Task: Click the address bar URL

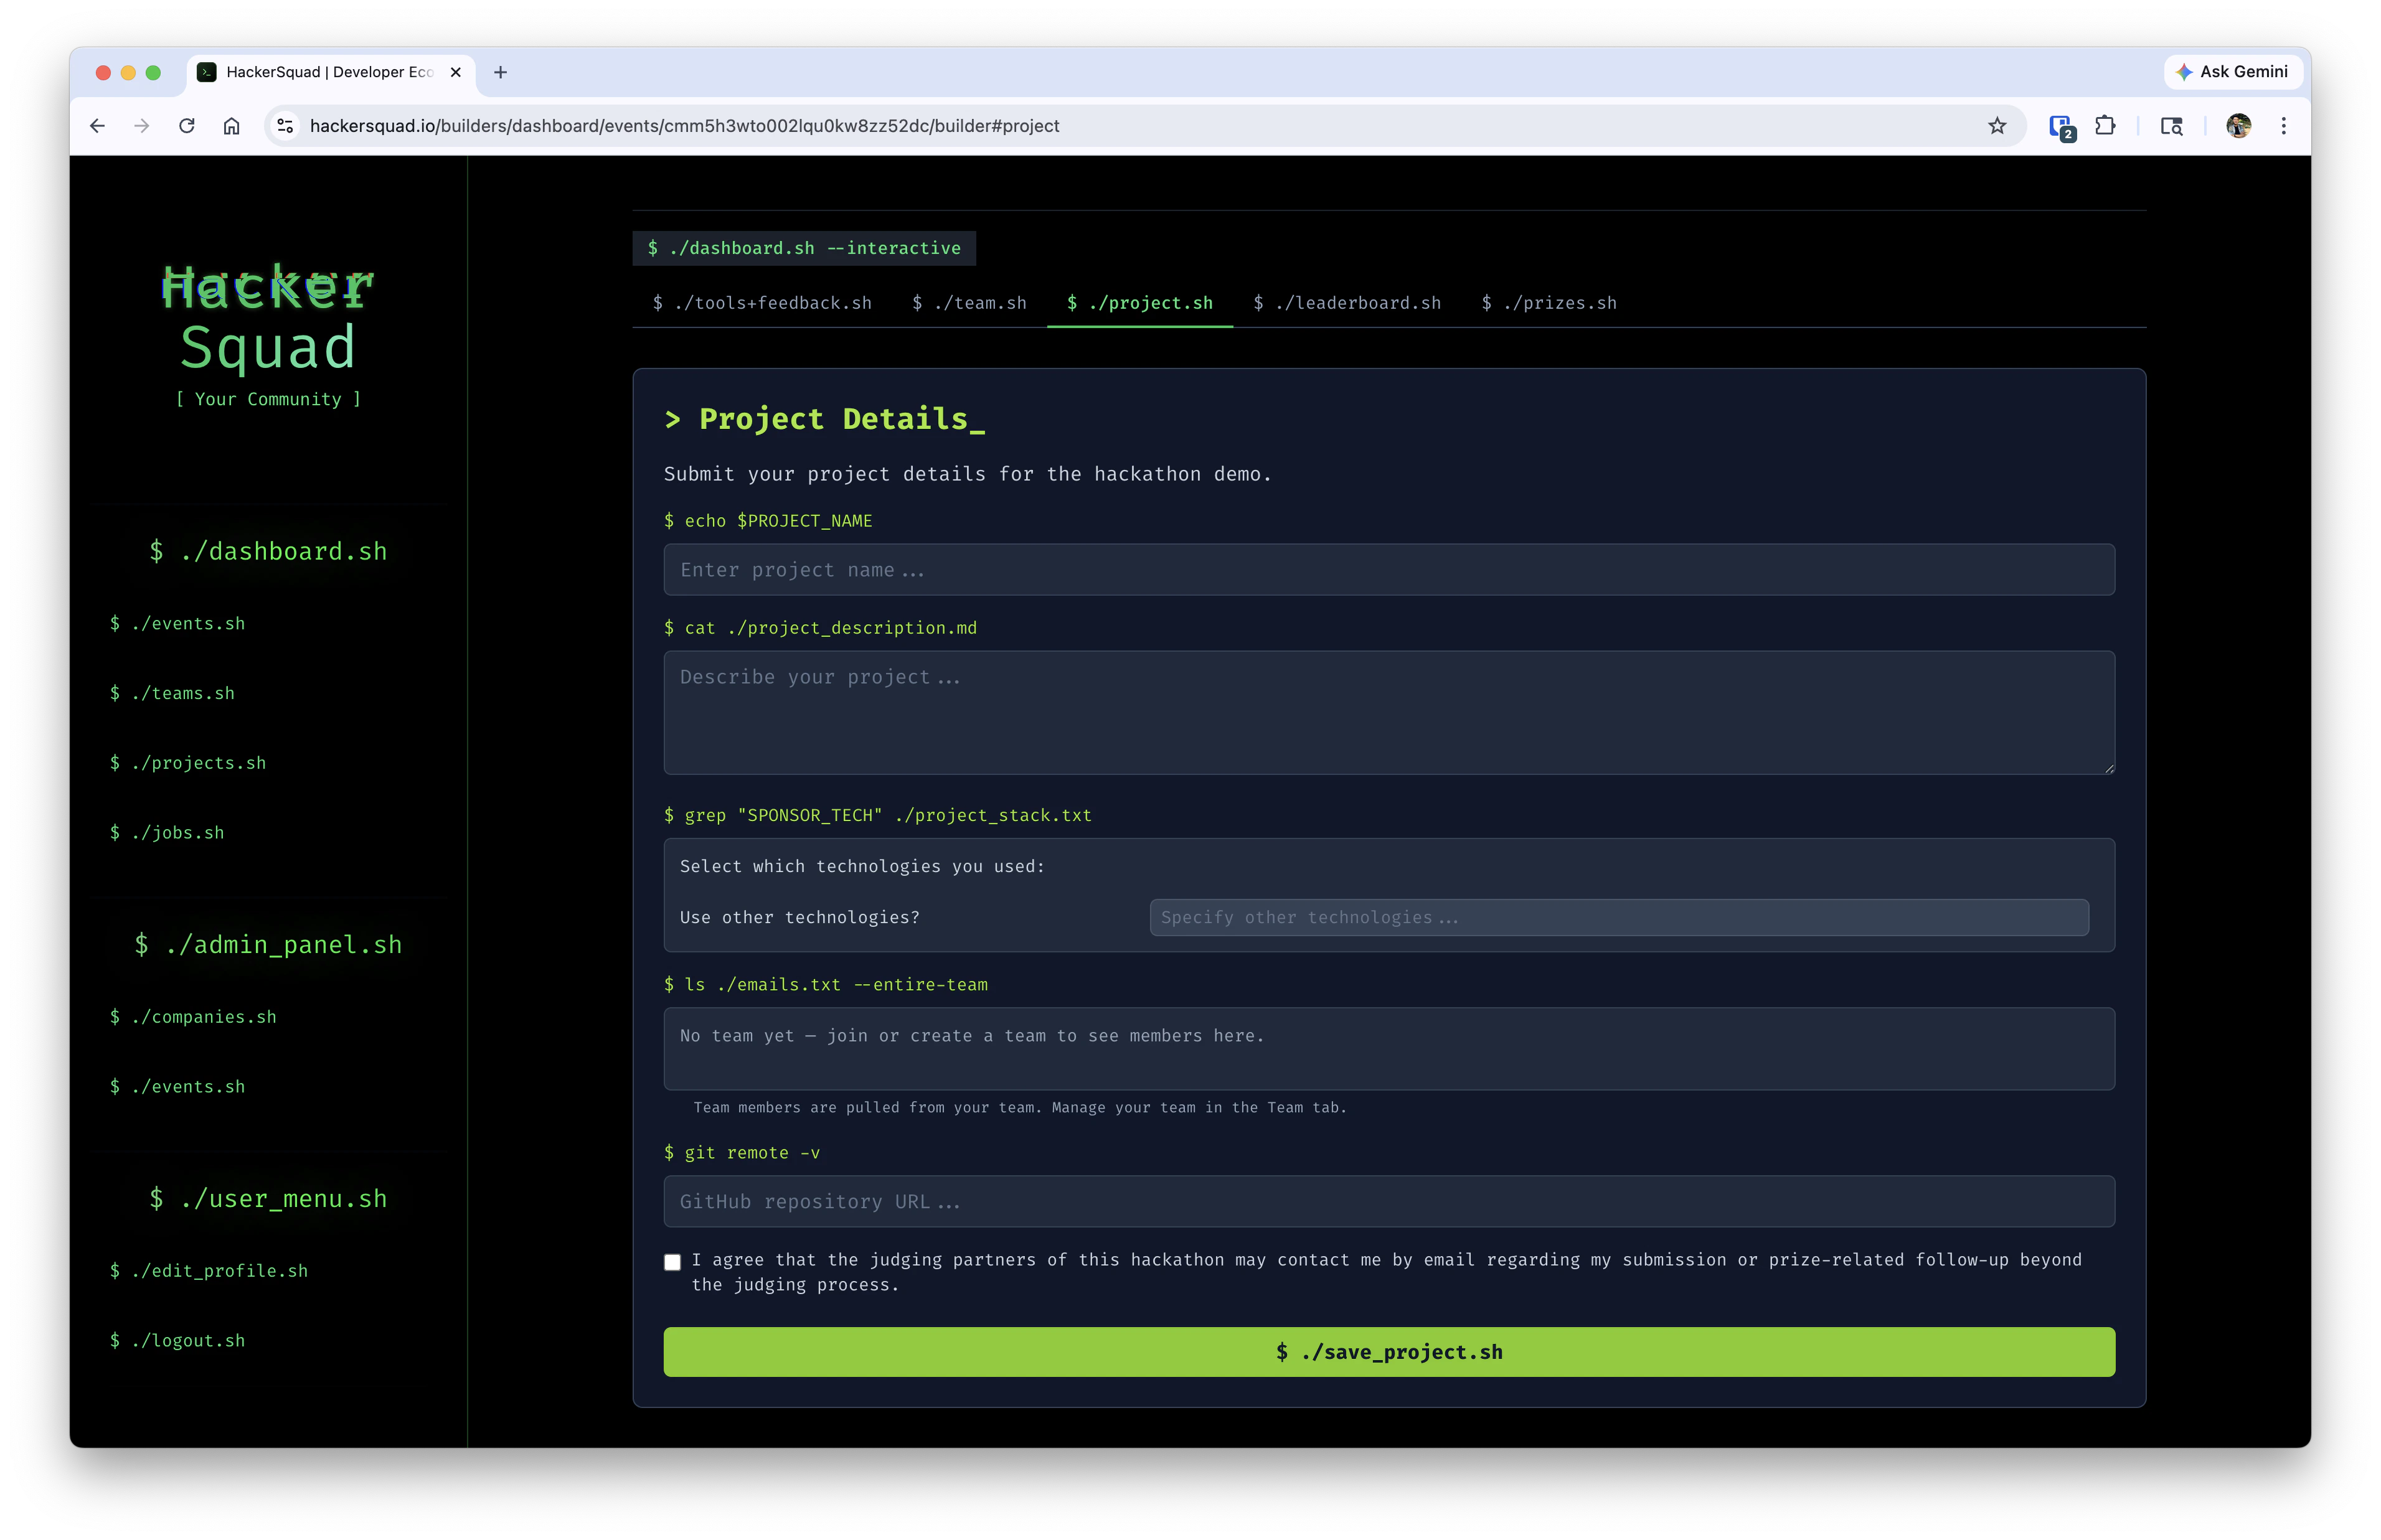Action: [x=684, y=126]
